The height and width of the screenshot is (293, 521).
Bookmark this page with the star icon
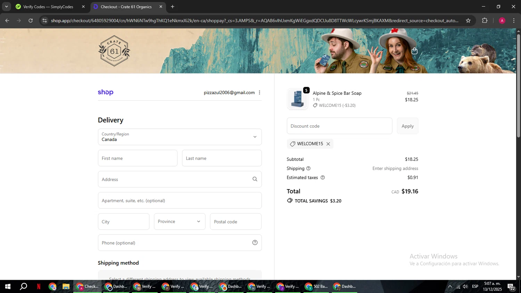pos(468,20)
